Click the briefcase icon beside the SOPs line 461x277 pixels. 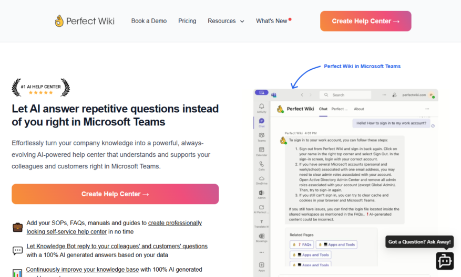(x=18, y=227)
